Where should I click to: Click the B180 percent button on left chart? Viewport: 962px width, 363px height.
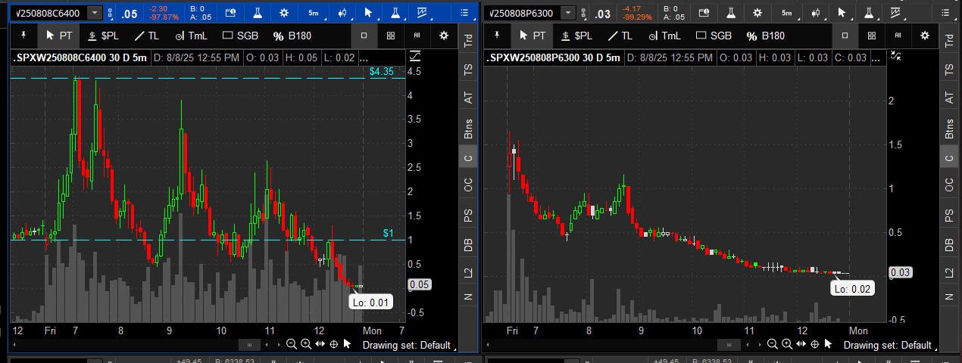click(292, 36)
